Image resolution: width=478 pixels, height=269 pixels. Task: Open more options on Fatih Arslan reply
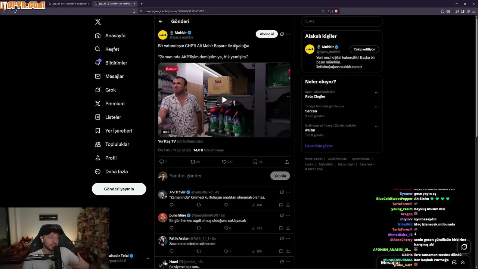pos(288,238)
